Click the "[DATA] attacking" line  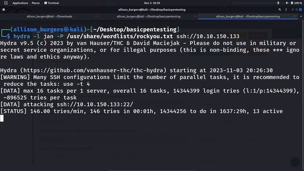coord(66,104)
